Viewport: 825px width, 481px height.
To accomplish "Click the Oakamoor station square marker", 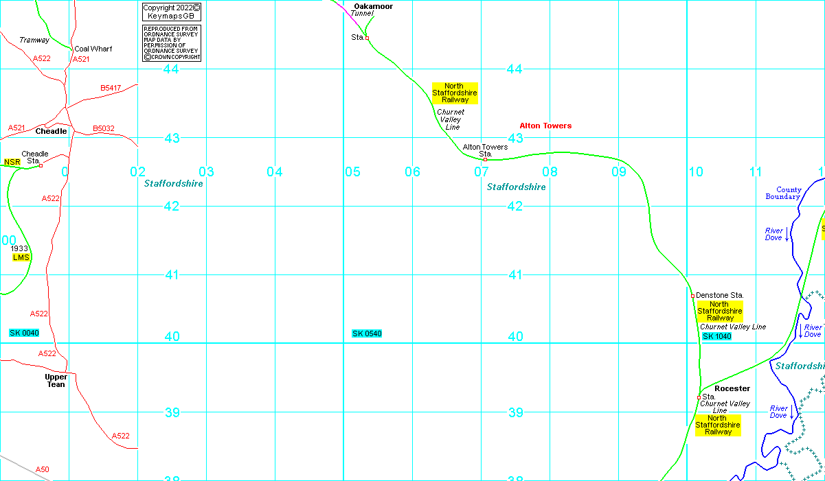I will click(x=367, y=38).
